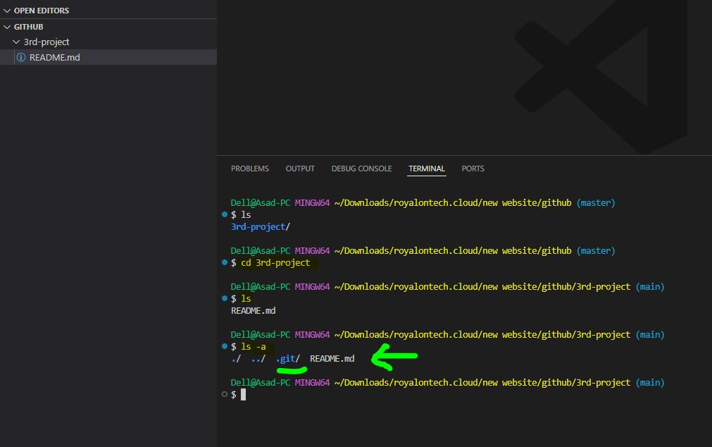
Task: Select the 3rd-project folder name
Action: pos(46,42)
